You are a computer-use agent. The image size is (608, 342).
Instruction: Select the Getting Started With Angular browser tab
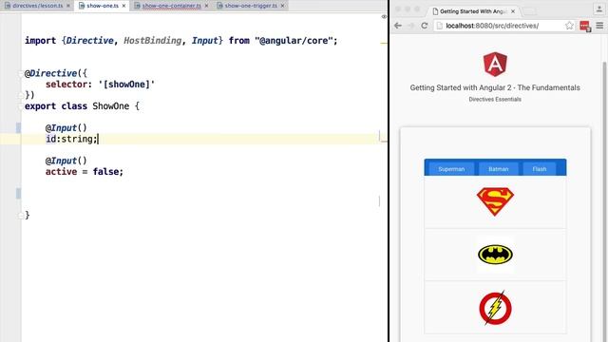point(474,11)
